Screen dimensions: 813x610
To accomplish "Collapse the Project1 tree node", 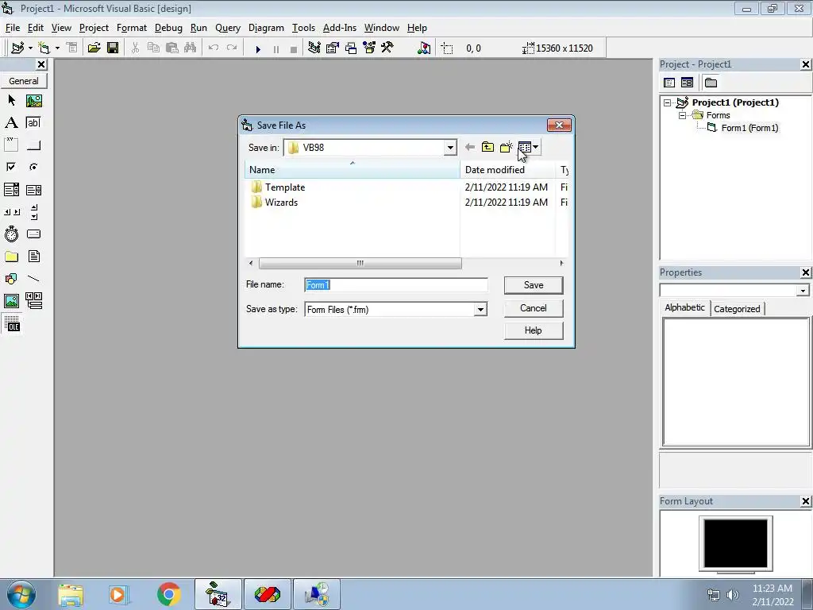I will pos(667,102).
